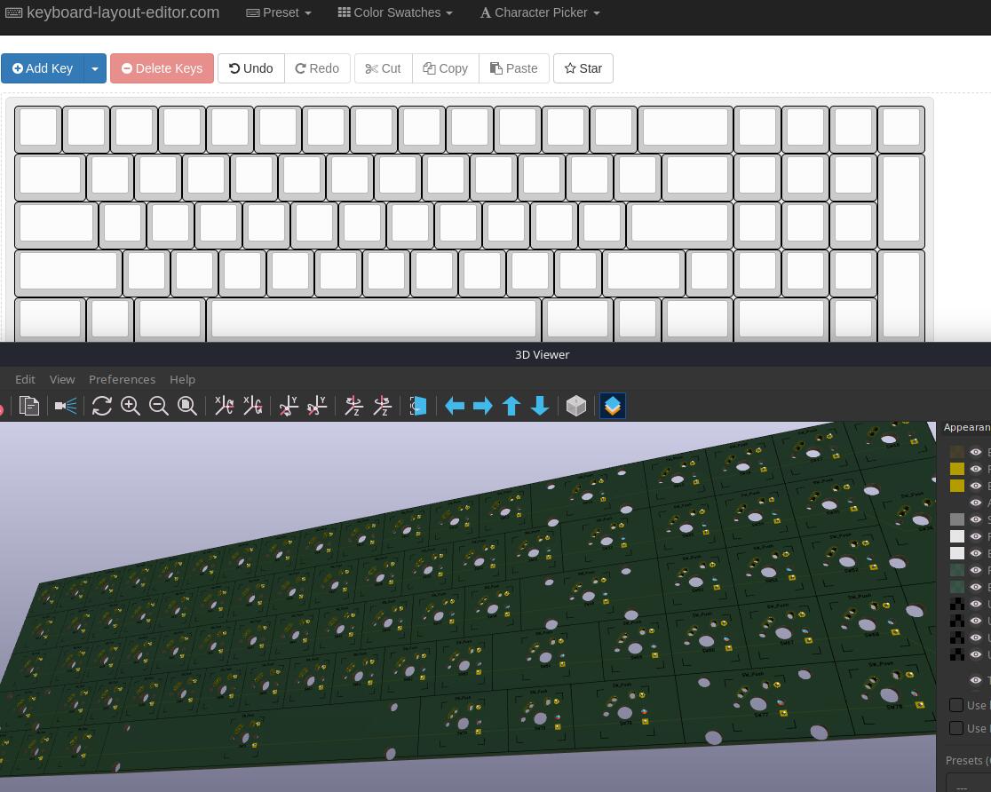Click the flip board view icon
991x792 pixels.
pyautogui.click(x=417, y=406)
